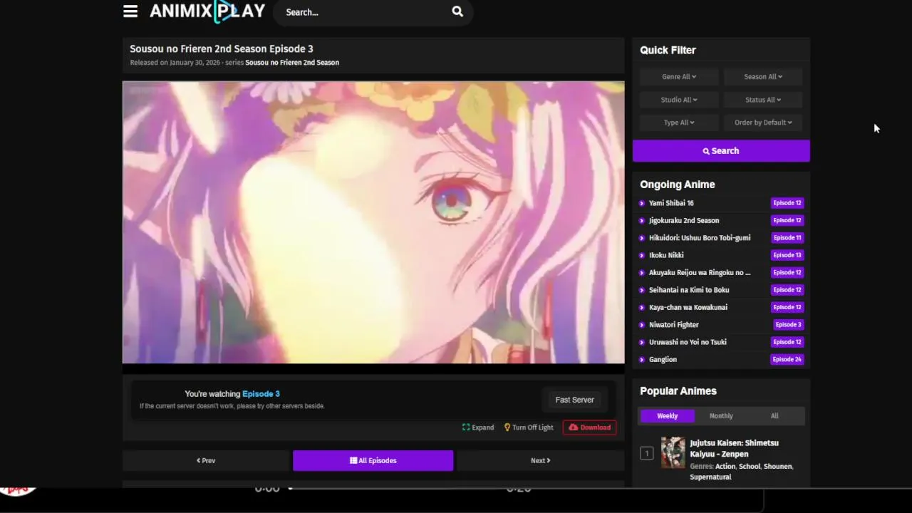Image resolution: width=912 pixels, height=513 pixels.
Task: Open the Sousou no Frieren 2nd Season series link
Action: [x=292, y=63]
